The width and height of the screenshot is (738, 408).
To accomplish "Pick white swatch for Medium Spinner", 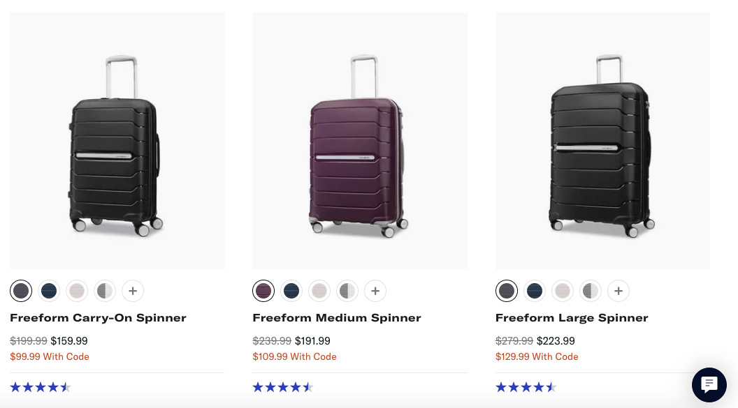I will pos(319,291).
